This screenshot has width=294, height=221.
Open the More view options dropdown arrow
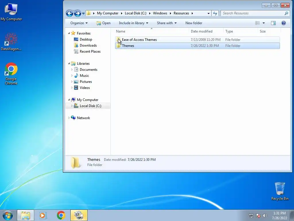pyautogui.click(x=264, y=23)
